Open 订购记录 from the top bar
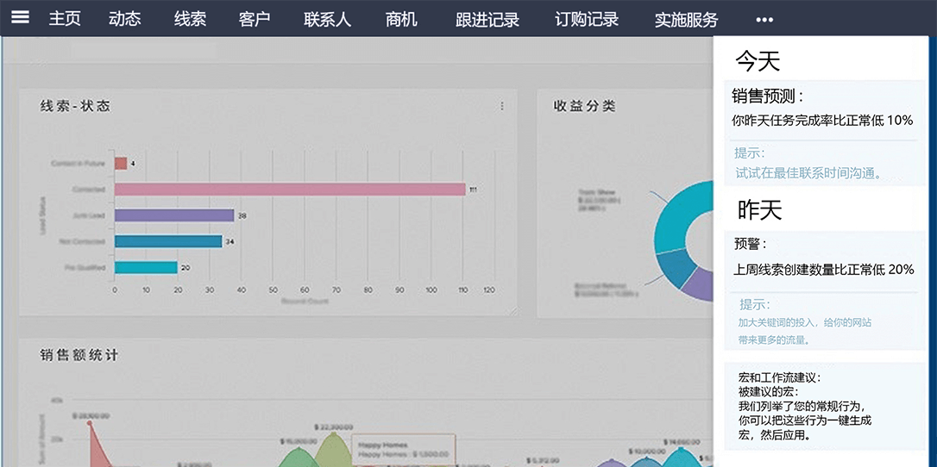Screen dimensions: 937x467 587,19
